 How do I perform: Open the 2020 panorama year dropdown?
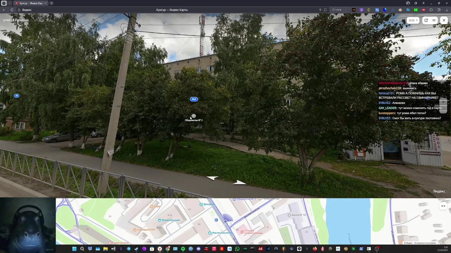pos(413,20)
